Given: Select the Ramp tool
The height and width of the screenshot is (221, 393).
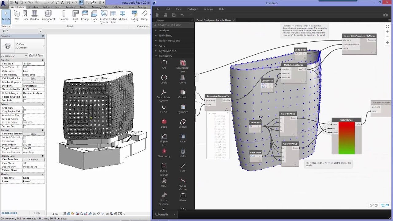Looking at the screenshot, I should click(144, 16).
